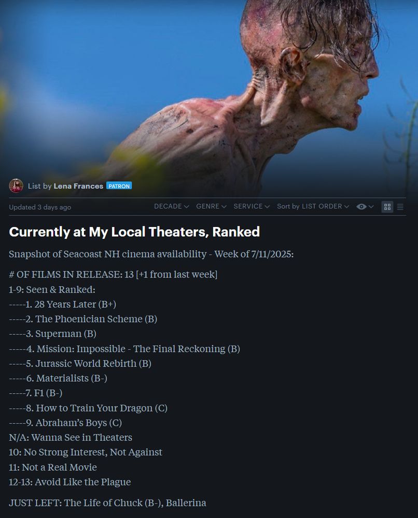
Task: Click the Avoid Like the Plague line
Action: tap(70, 482)
